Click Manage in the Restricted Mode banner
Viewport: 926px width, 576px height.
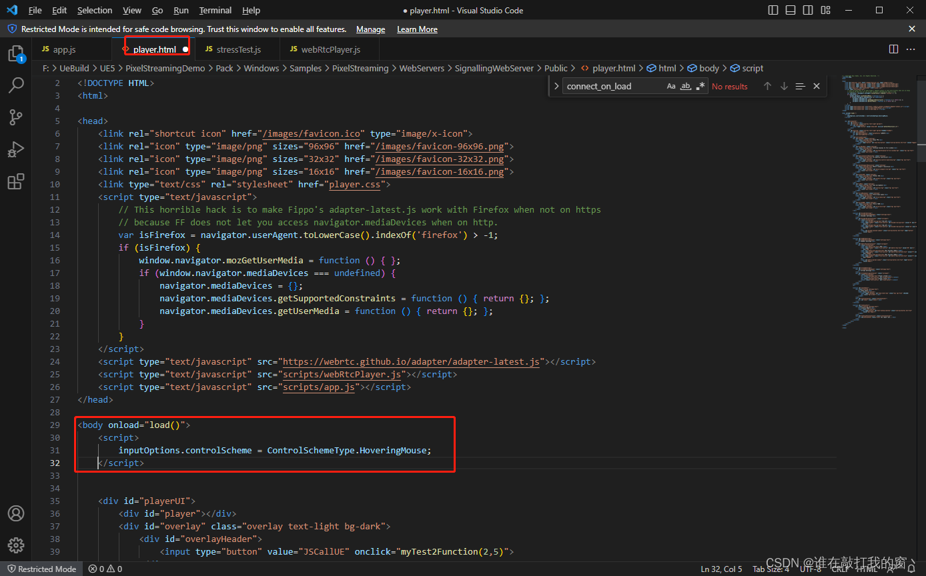pyautogui.click(x=370, y=29)
